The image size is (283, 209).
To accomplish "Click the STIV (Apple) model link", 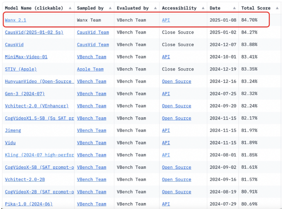I will [x=21, y=69].
